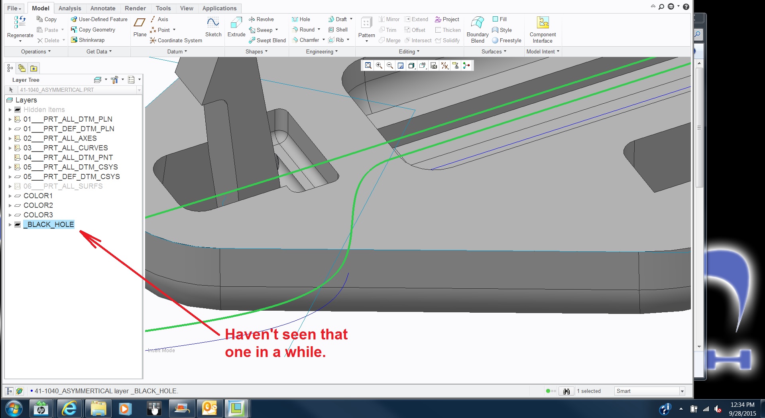Viewport: 765px width, 418px height.
Task: Click the Boundary Blend tool
Action: point(478,30)
